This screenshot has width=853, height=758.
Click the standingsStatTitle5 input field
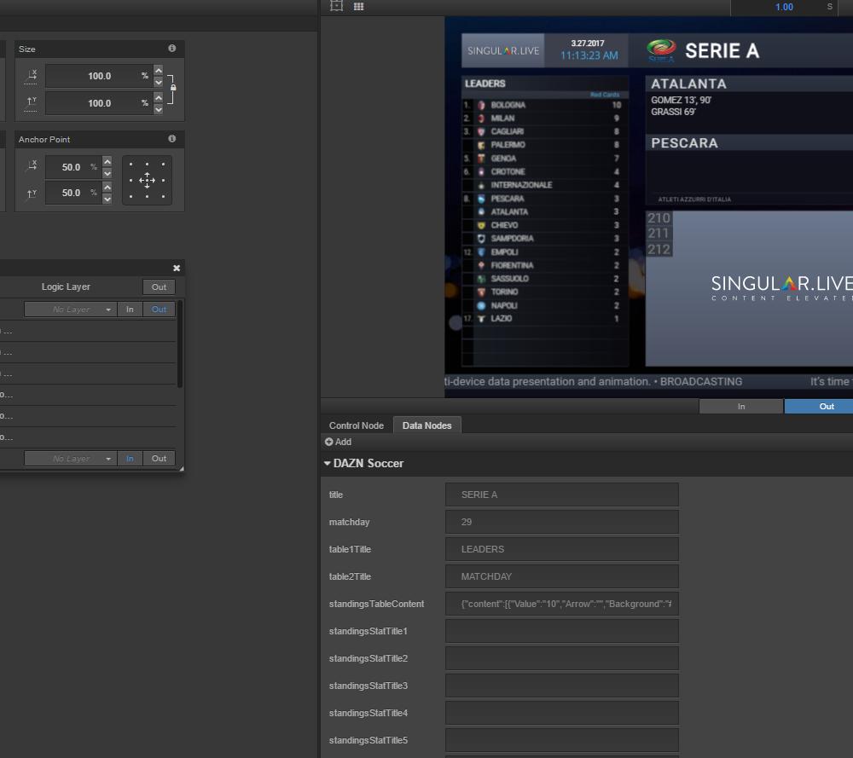click(562, 740)
